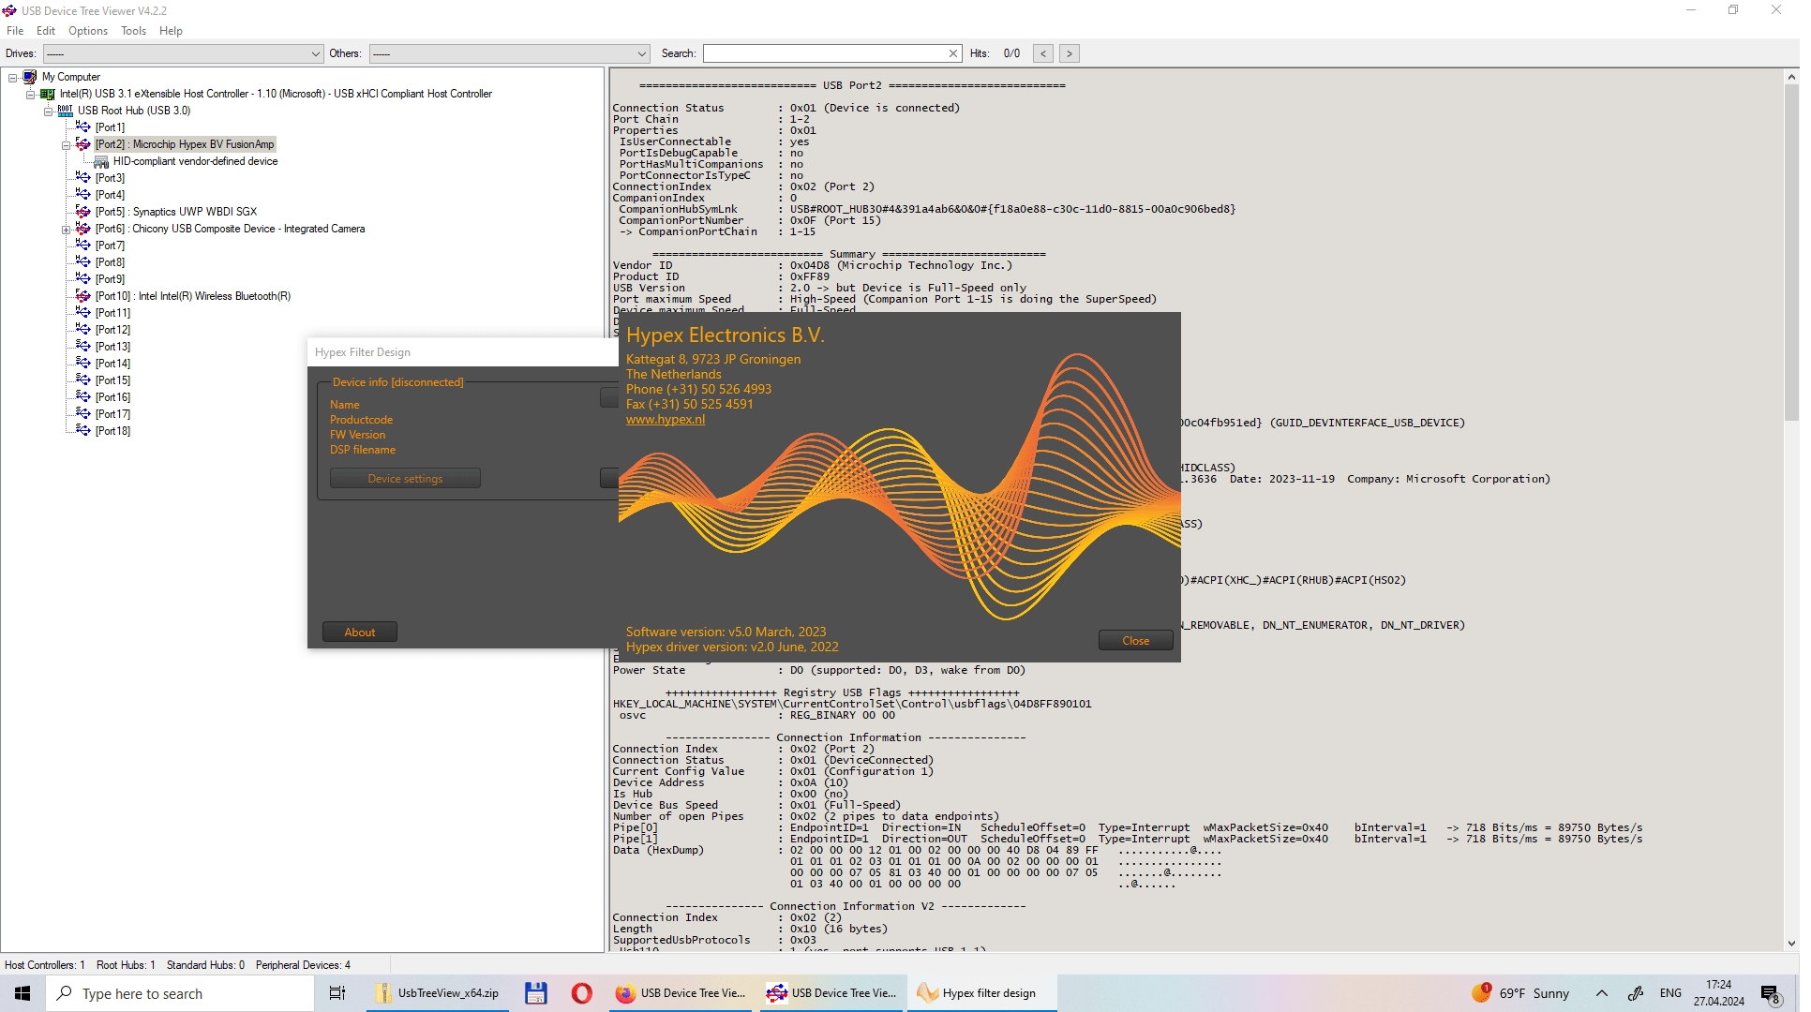Open the Edit menu

[46, 31]
